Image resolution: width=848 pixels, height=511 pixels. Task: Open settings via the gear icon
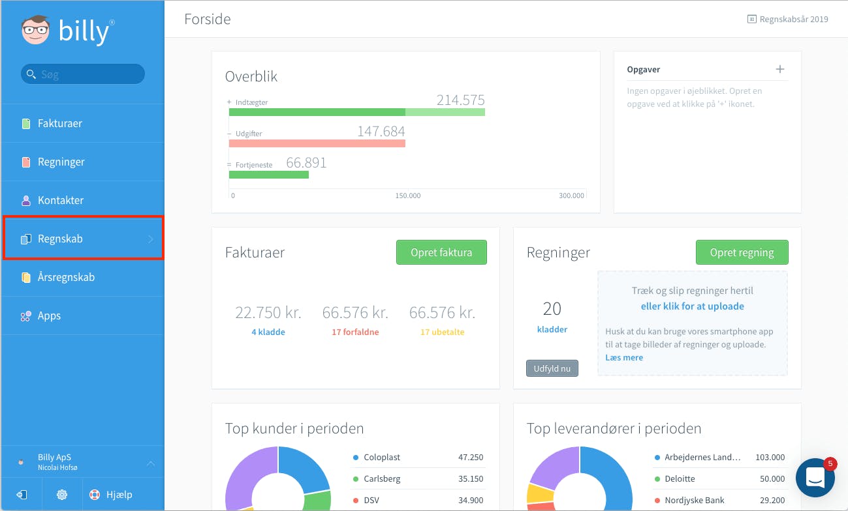click(62, 495)
